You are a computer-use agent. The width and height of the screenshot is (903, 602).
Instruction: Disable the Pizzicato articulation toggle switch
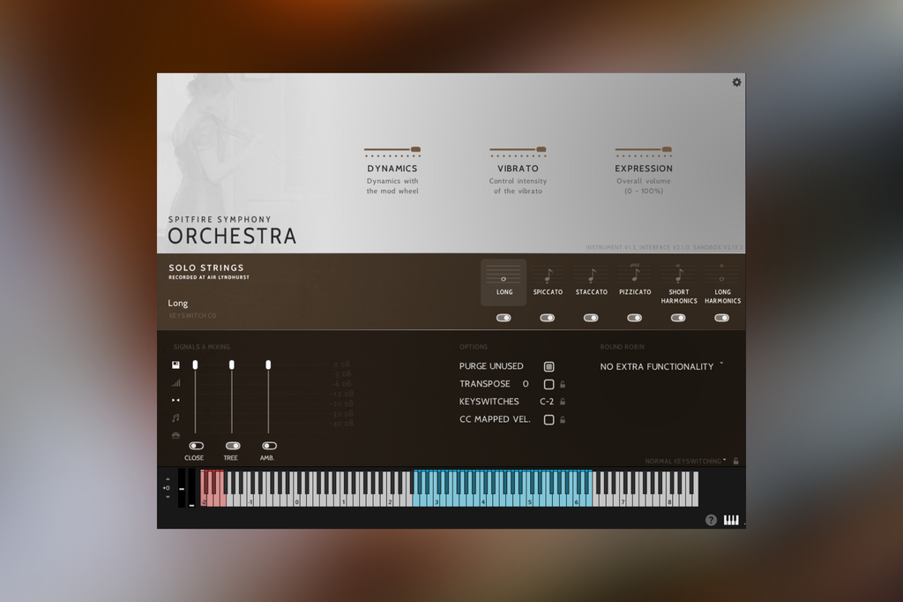(x=635, y=317)
